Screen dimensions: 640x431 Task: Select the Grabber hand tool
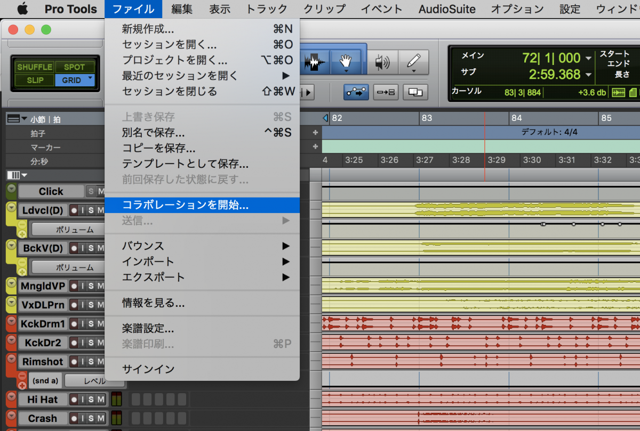tap(346, 62)
